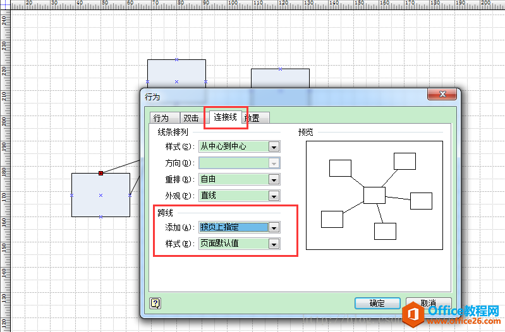
Task: Click the 线条排列 group label
Action: click(173, 132)
